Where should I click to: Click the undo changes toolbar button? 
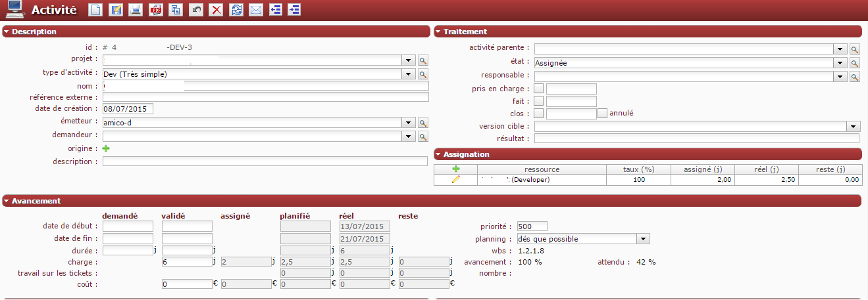tap(196, 10)
